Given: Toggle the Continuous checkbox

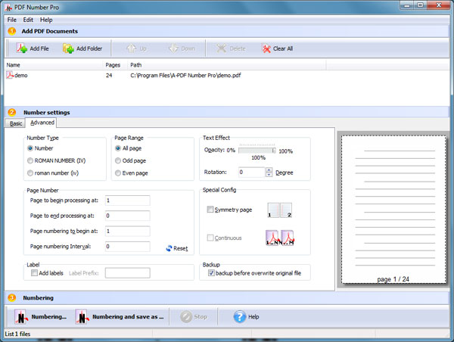Looking at the screenshot, I should [x=210, y=238].
